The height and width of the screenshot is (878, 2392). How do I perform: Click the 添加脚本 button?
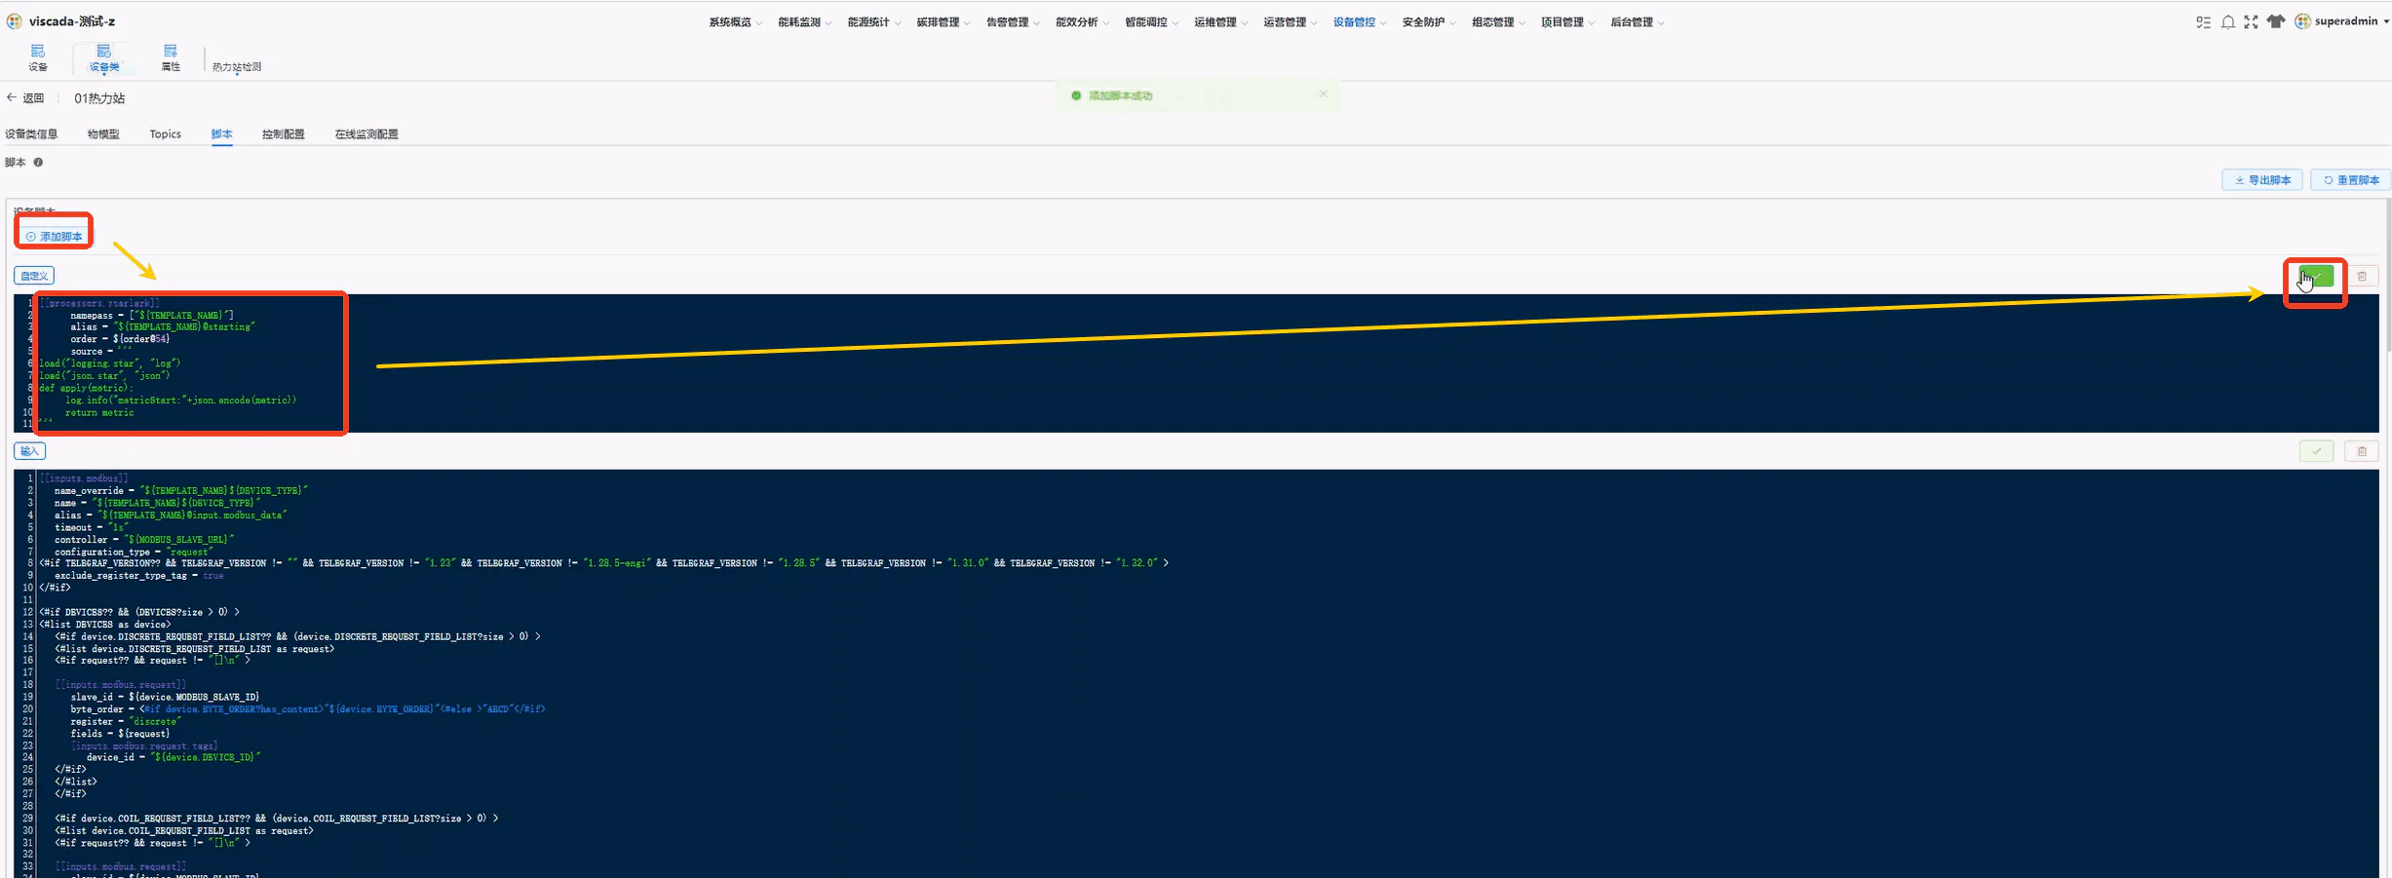click(x=54, y=237)
